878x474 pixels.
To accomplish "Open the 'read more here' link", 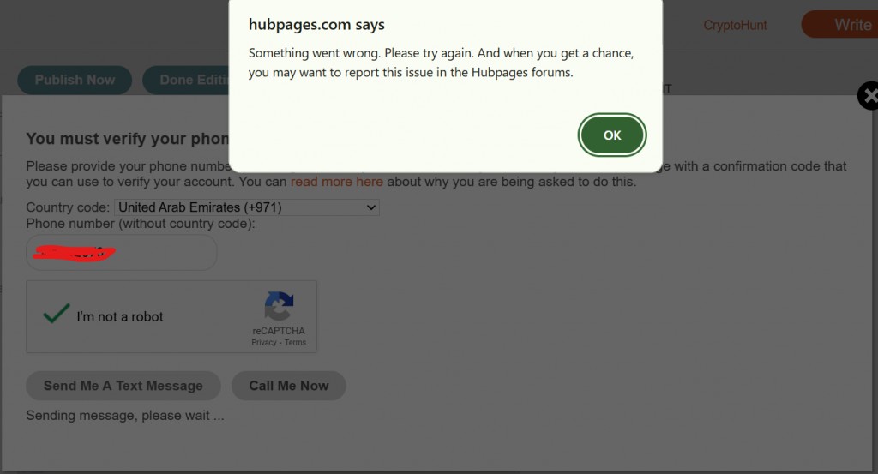I will pyautogui.click(x=336, y=182).
